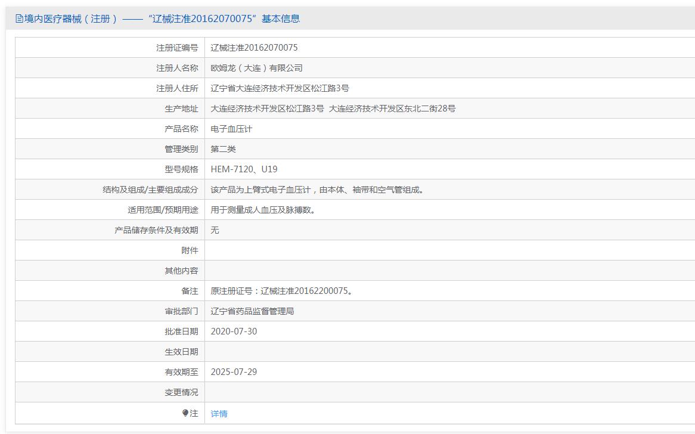The width and height of the screenshot is (695, 434).
Task: Click the 结构及组成/主要组成成分 label
Action: click(x=150, y=190)
